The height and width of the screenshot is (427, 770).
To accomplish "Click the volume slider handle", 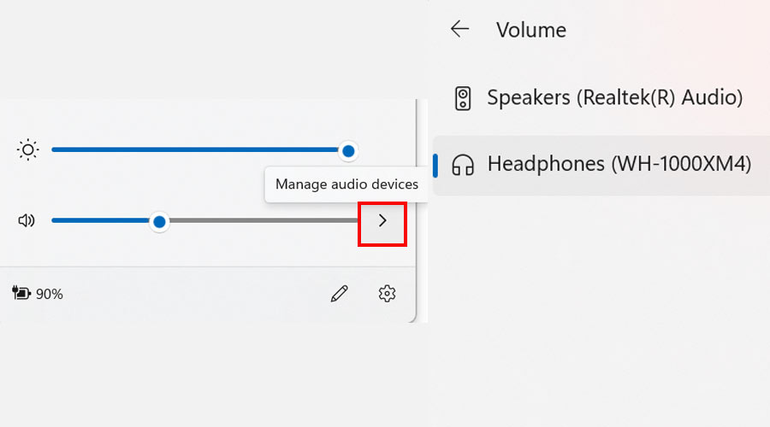I will (x=159, y=222).
